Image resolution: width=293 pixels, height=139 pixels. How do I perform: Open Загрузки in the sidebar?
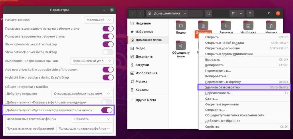tap(148, 65)
